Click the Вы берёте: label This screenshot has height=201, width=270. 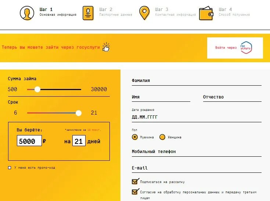29,130
